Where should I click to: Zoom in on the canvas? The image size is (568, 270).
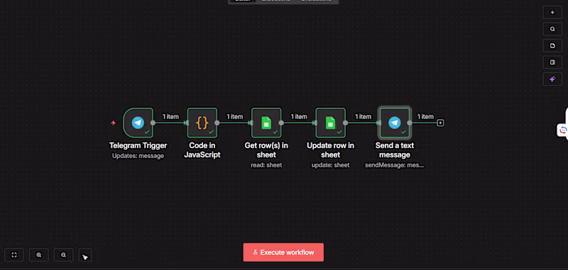tap(39, 255)
